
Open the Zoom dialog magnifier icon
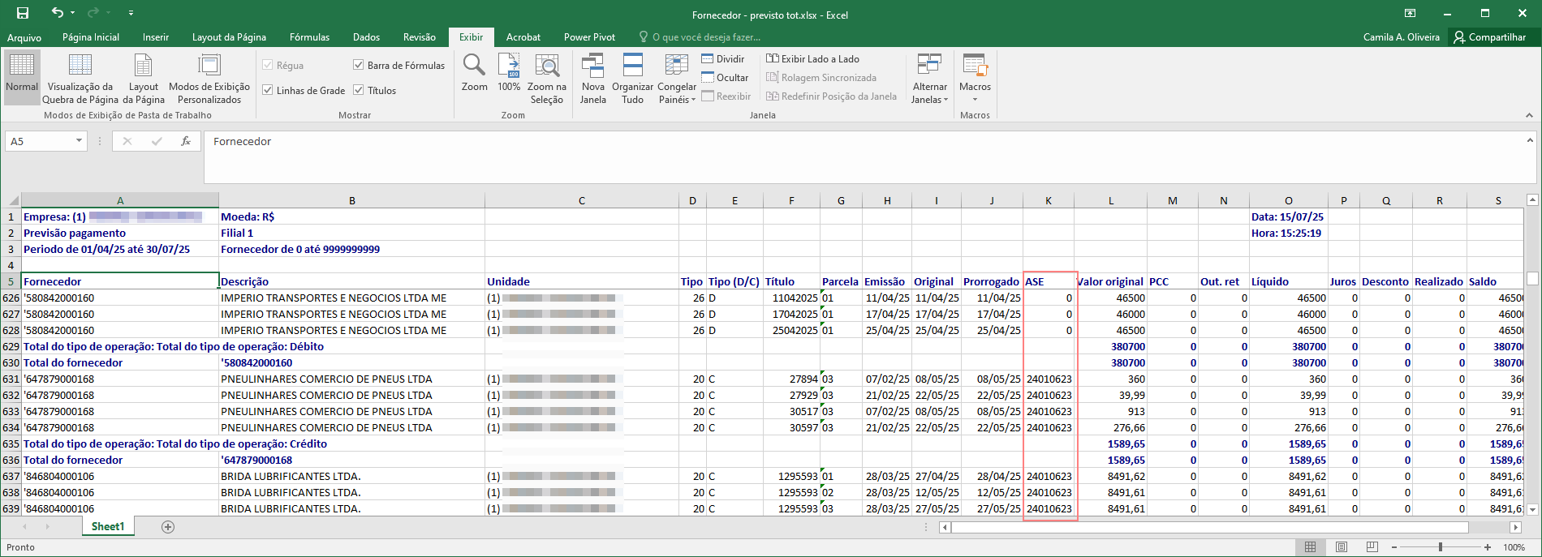(x=474, y=65)
